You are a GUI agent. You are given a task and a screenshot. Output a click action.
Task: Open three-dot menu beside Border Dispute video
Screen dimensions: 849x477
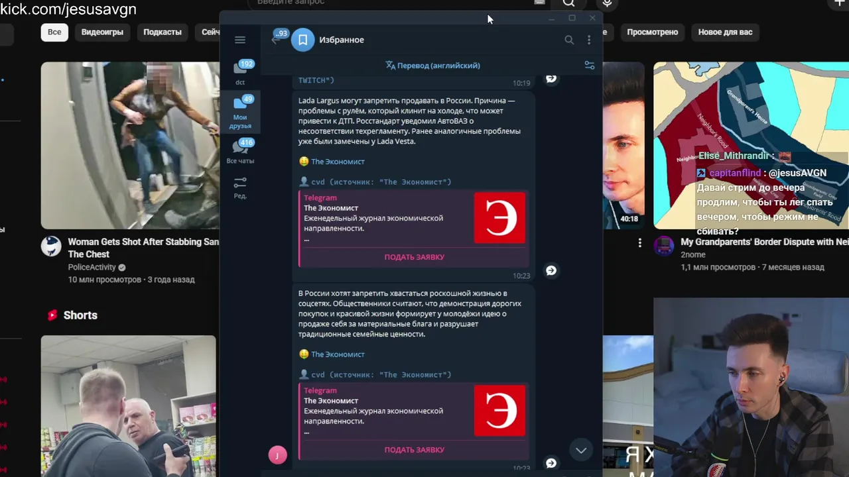click(640, 243)
